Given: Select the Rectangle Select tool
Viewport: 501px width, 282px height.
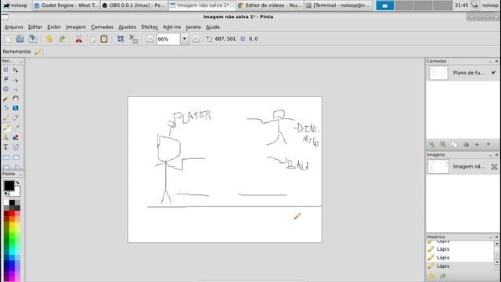Looking at the screenshot, I should coord(5,70).
